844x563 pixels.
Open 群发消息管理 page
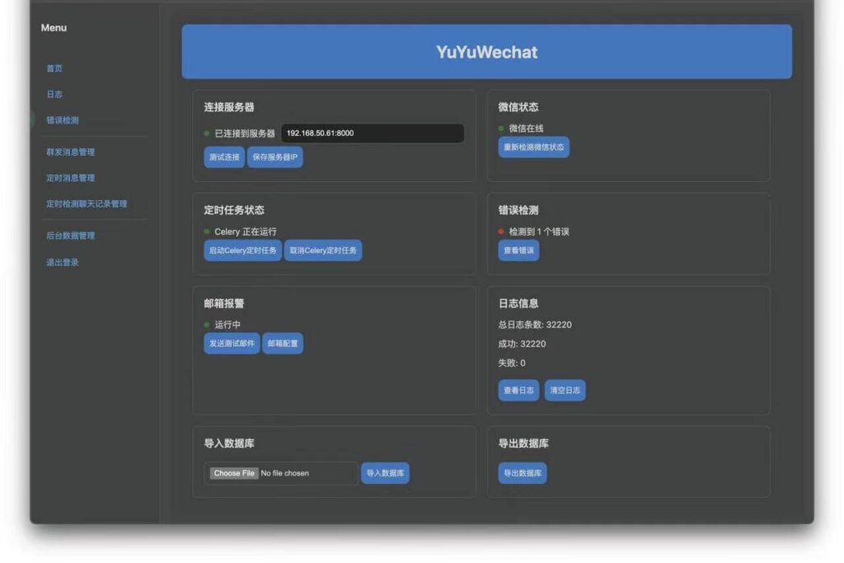point(71,152)
